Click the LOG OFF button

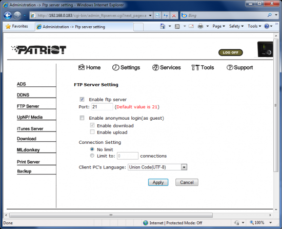(x=230, y=52)
